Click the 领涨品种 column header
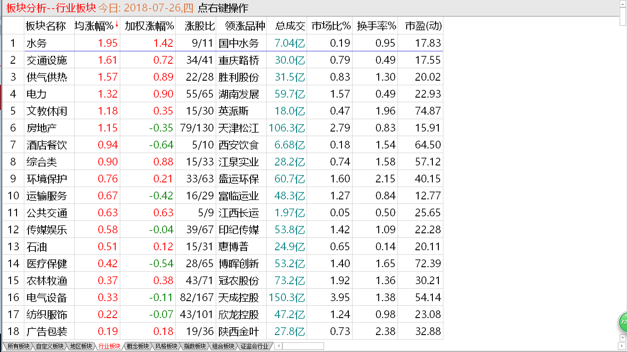The height and width of the screenshot is (352, 627). coord(245,26)
